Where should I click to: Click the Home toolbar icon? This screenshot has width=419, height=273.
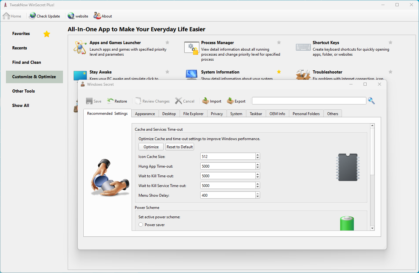(x=6, y=16)
